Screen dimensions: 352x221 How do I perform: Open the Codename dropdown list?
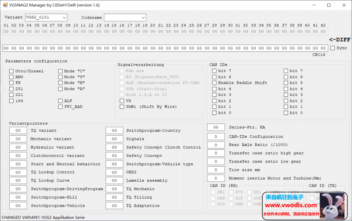tap(143, 18)
